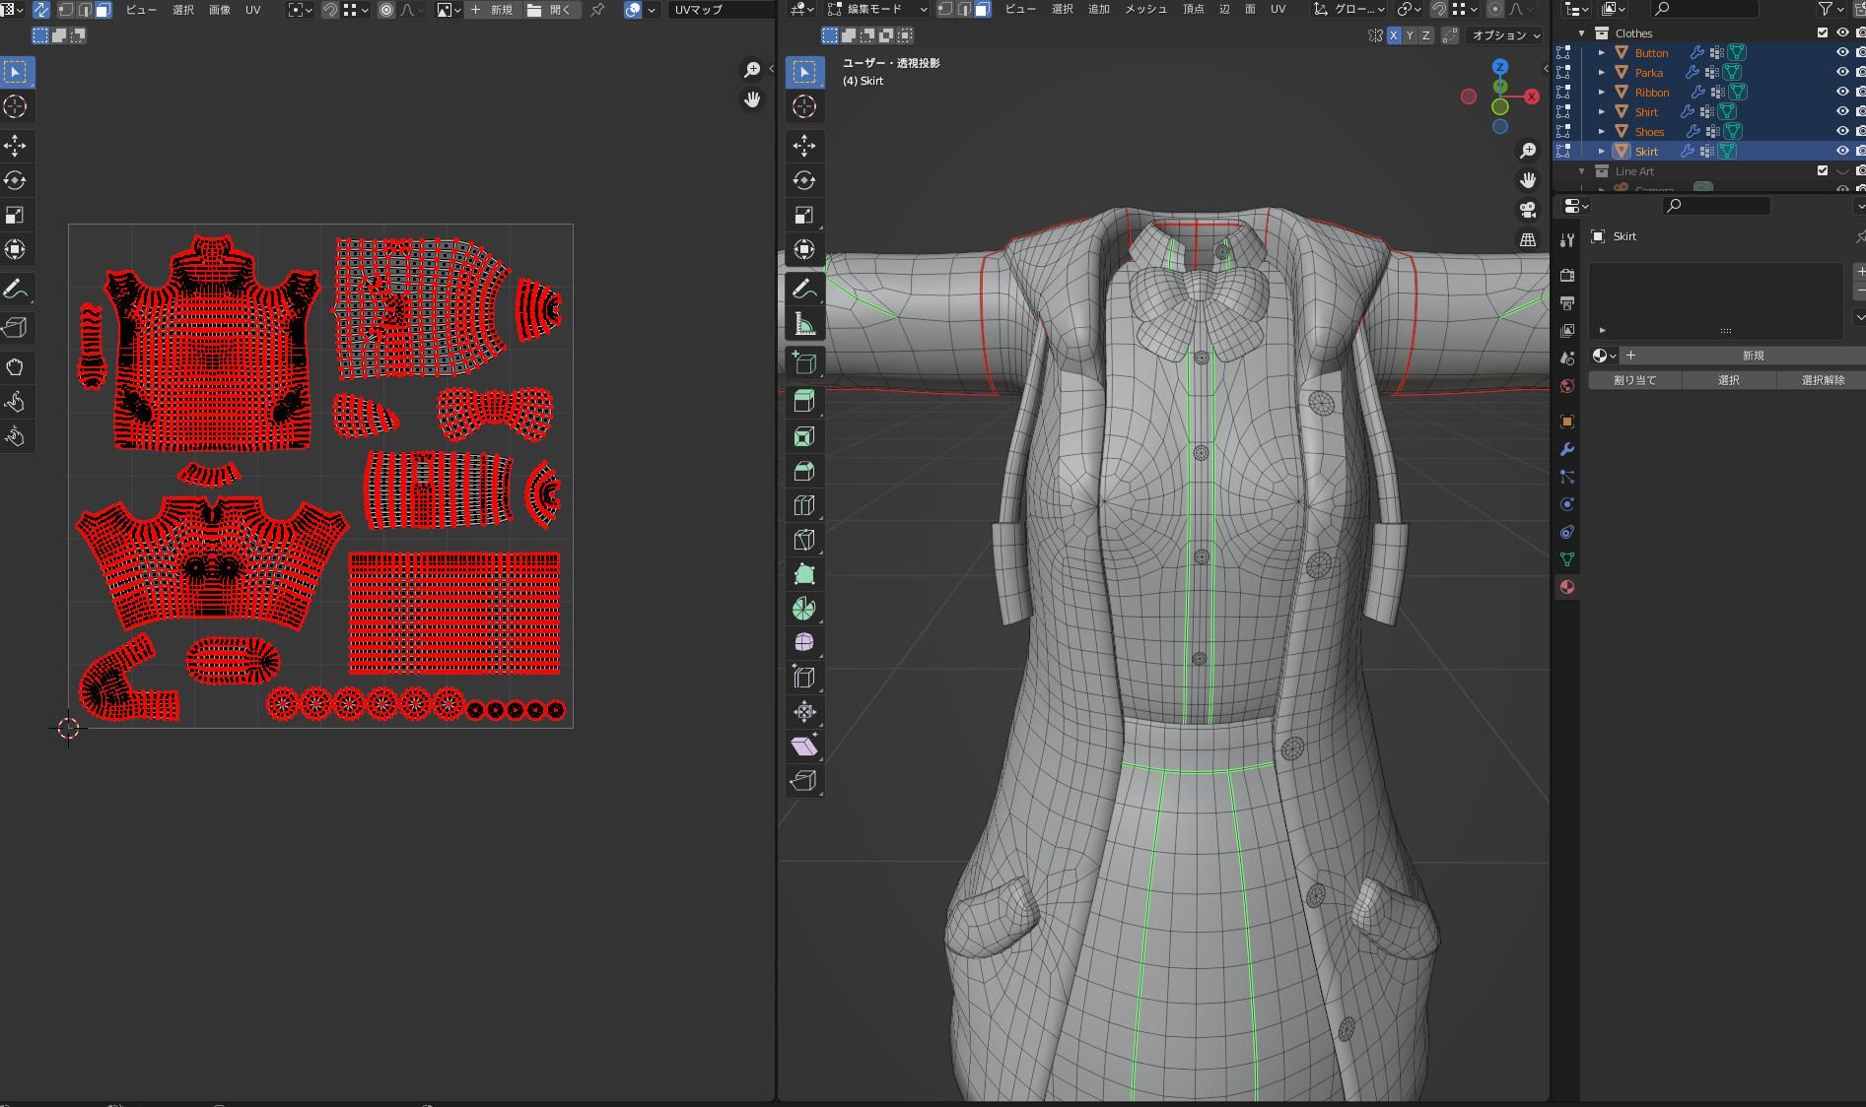Enable the snapping magnet icon in the header
Viewport: 1866px width, 1107px height.
(x=1438, y=9)
